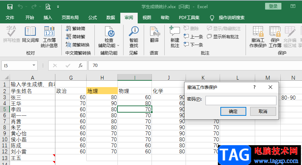This screenshot has height=165, width=302.
Task: Open 智能查找 smart lookup
Action: 134,37
